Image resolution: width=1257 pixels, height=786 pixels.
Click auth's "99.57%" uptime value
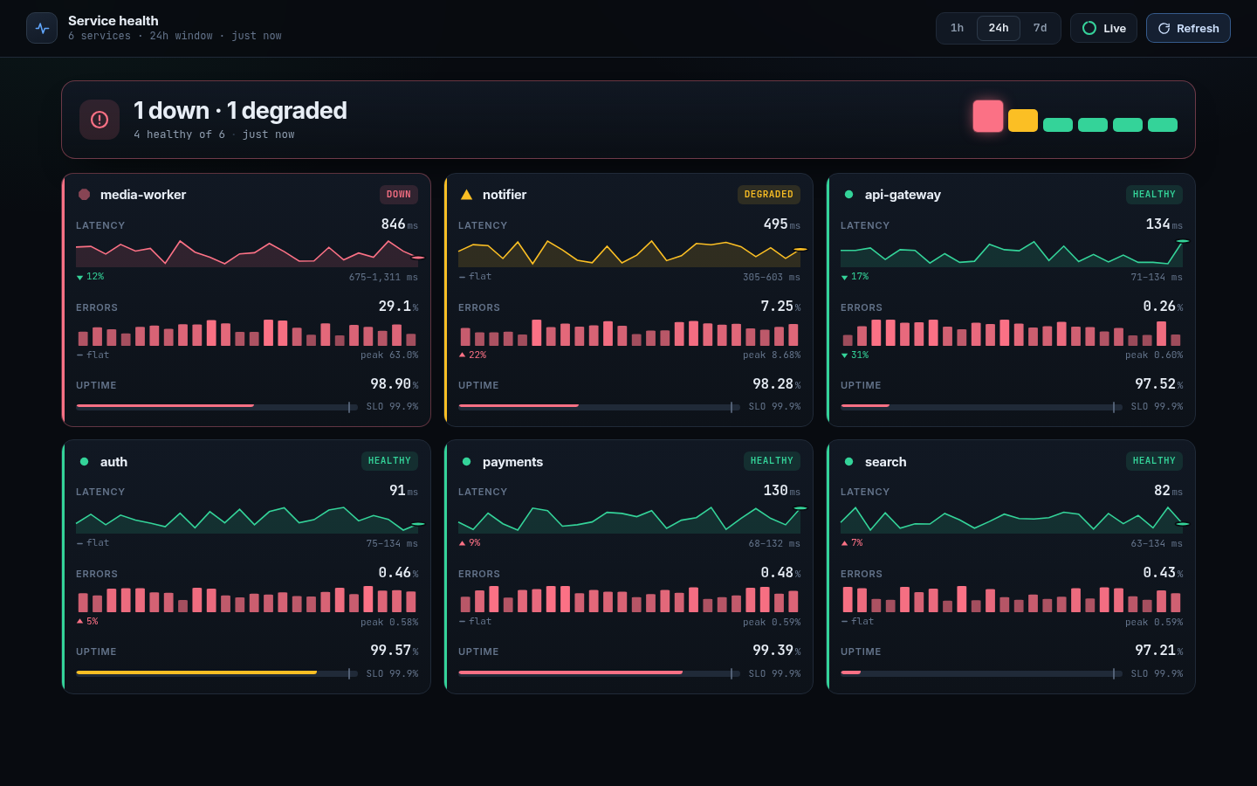(394, 651)
